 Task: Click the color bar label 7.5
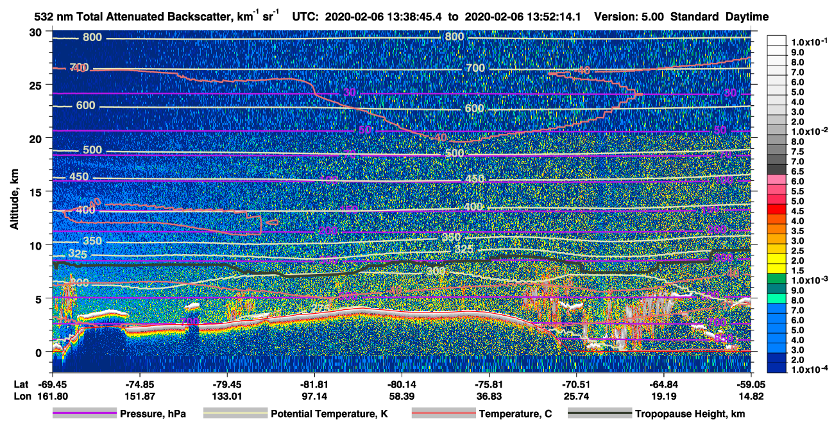(797, 151)
